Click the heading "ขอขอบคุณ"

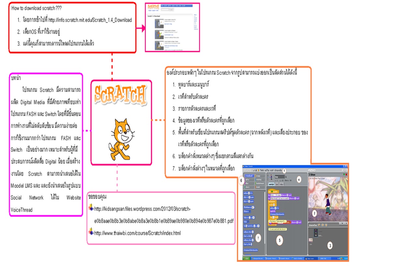(98, 197)
